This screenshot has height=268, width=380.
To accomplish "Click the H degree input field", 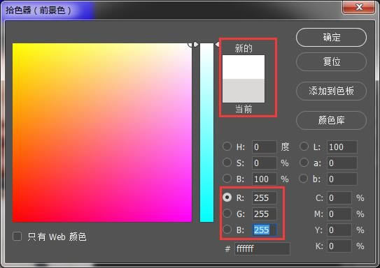I will (264, 147).
